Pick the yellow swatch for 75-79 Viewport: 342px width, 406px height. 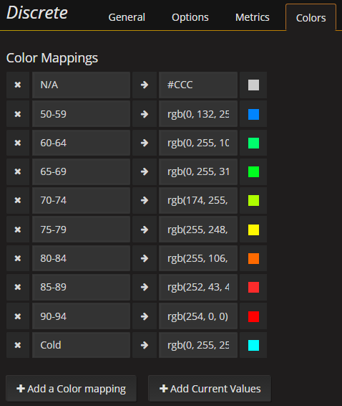(x=253, y=230)
